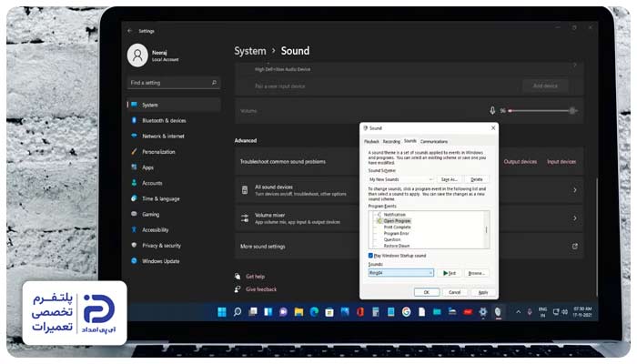Screen dimensions: 637x364
Task: Select the Sounds tab
Action: point(410,141)
